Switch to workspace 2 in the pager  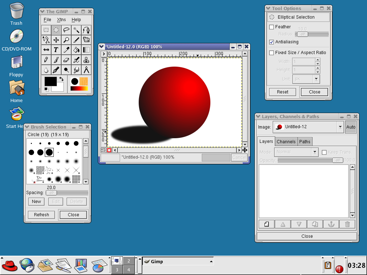(129, 261)
